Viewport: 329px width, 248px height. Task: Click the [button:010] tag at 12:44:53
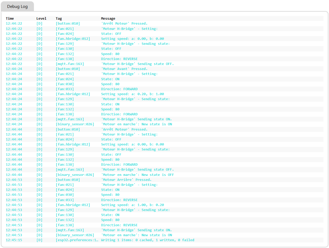(x=68, y=180)
